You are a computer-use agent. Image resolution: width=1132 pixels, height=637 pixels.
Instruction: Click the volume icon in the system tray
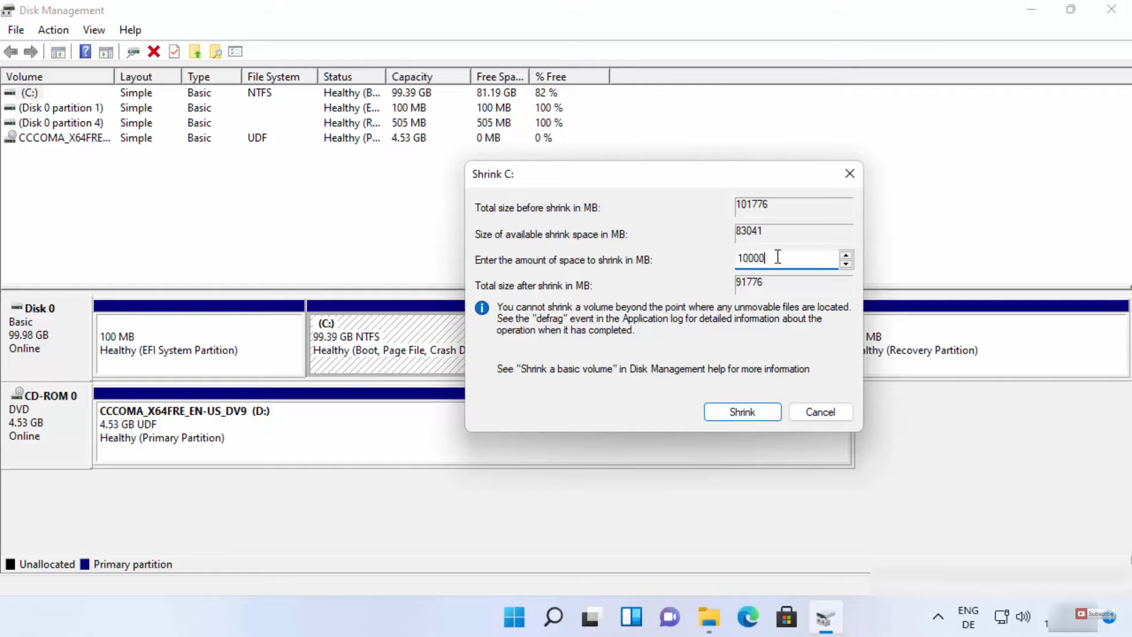click(1024, 617)
